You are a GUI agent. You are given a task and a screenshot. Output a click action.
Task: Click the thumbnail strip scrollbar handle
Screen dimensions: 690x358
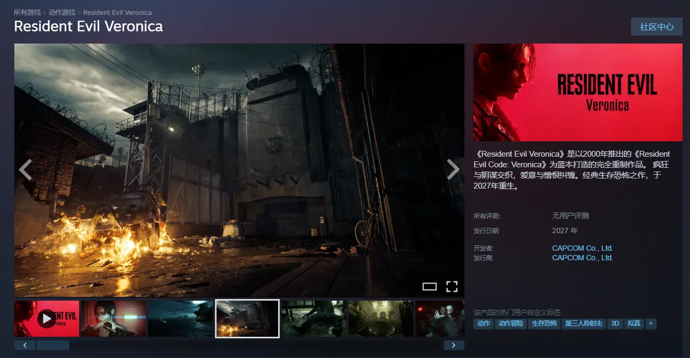(x=53, y=345)
